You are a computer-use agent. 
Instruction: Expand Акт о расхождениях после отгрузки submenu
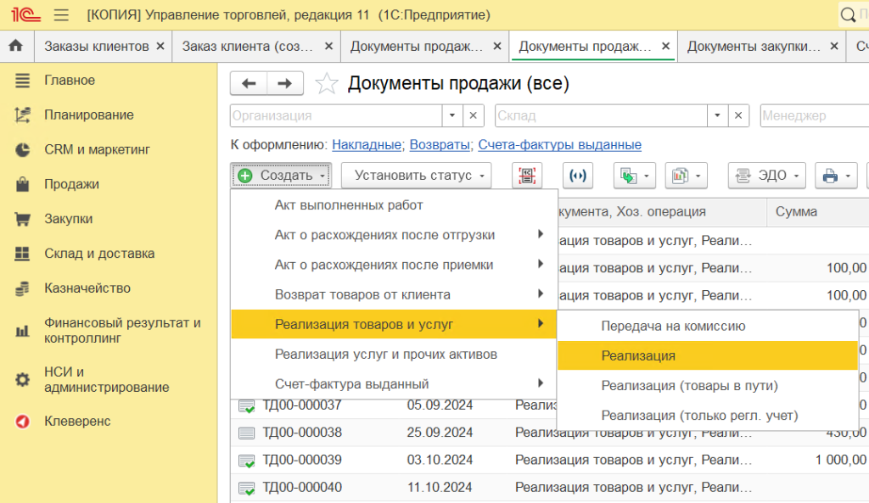pyautogui.click(x=541, y=234)
